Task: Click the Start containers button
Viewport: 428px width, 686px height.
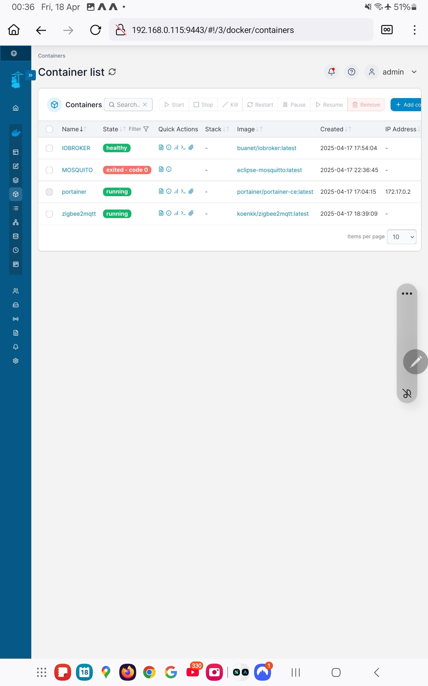Action: [x=174, y=105]
